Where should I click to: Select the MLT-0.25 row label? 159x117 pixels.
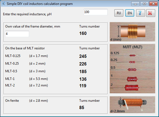coord(12,64)
